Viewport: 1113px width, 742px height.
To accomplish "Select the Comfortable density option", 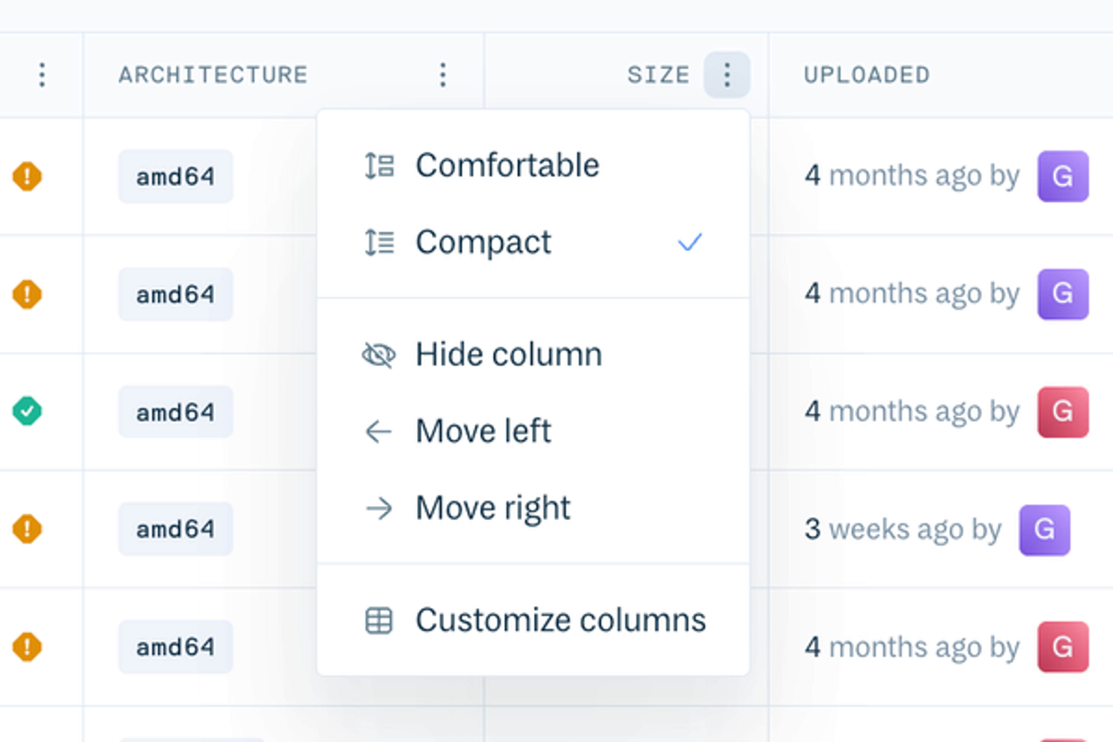I will pyautogui.click(x=507, y=165).
